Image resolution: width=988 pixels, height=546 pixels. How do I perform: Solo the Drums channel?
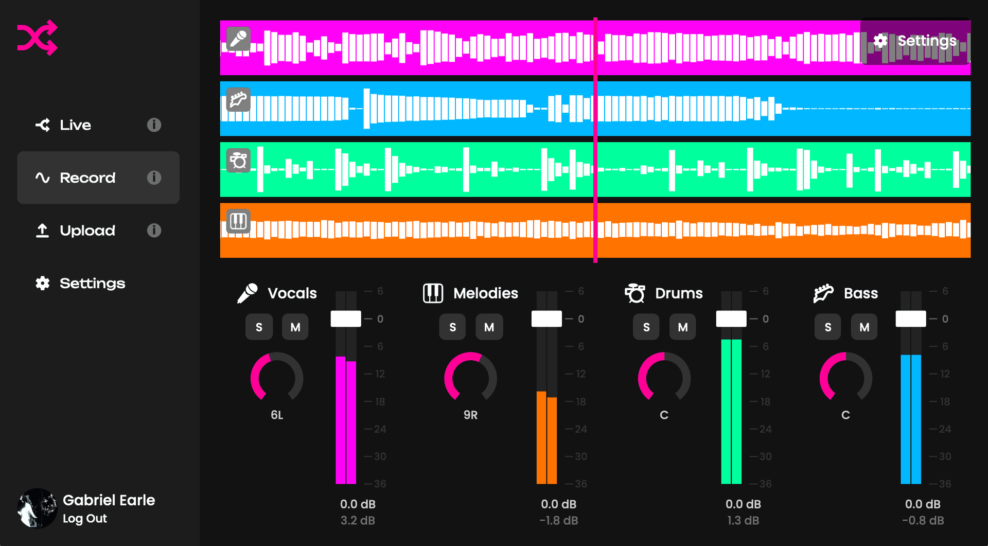[646, 326]
